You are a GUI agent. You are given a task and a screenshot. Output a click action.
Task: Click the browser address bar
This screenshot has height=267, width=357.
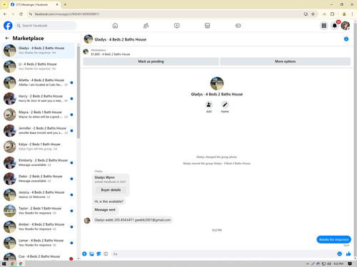tap(166, 14)
